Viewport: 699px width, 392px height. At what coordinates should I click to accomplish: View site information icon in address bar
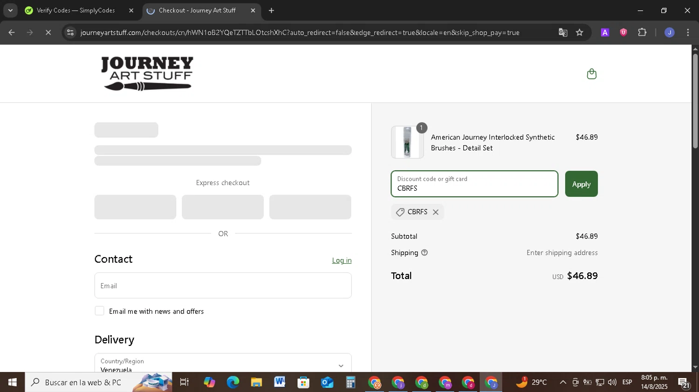[x=70, y=33]
